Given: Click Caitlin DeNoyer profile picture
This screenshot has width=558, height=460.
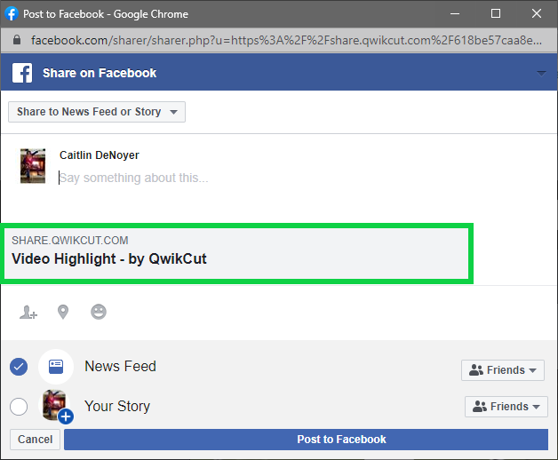Looking at the screenshot, I should coord(33,166).
